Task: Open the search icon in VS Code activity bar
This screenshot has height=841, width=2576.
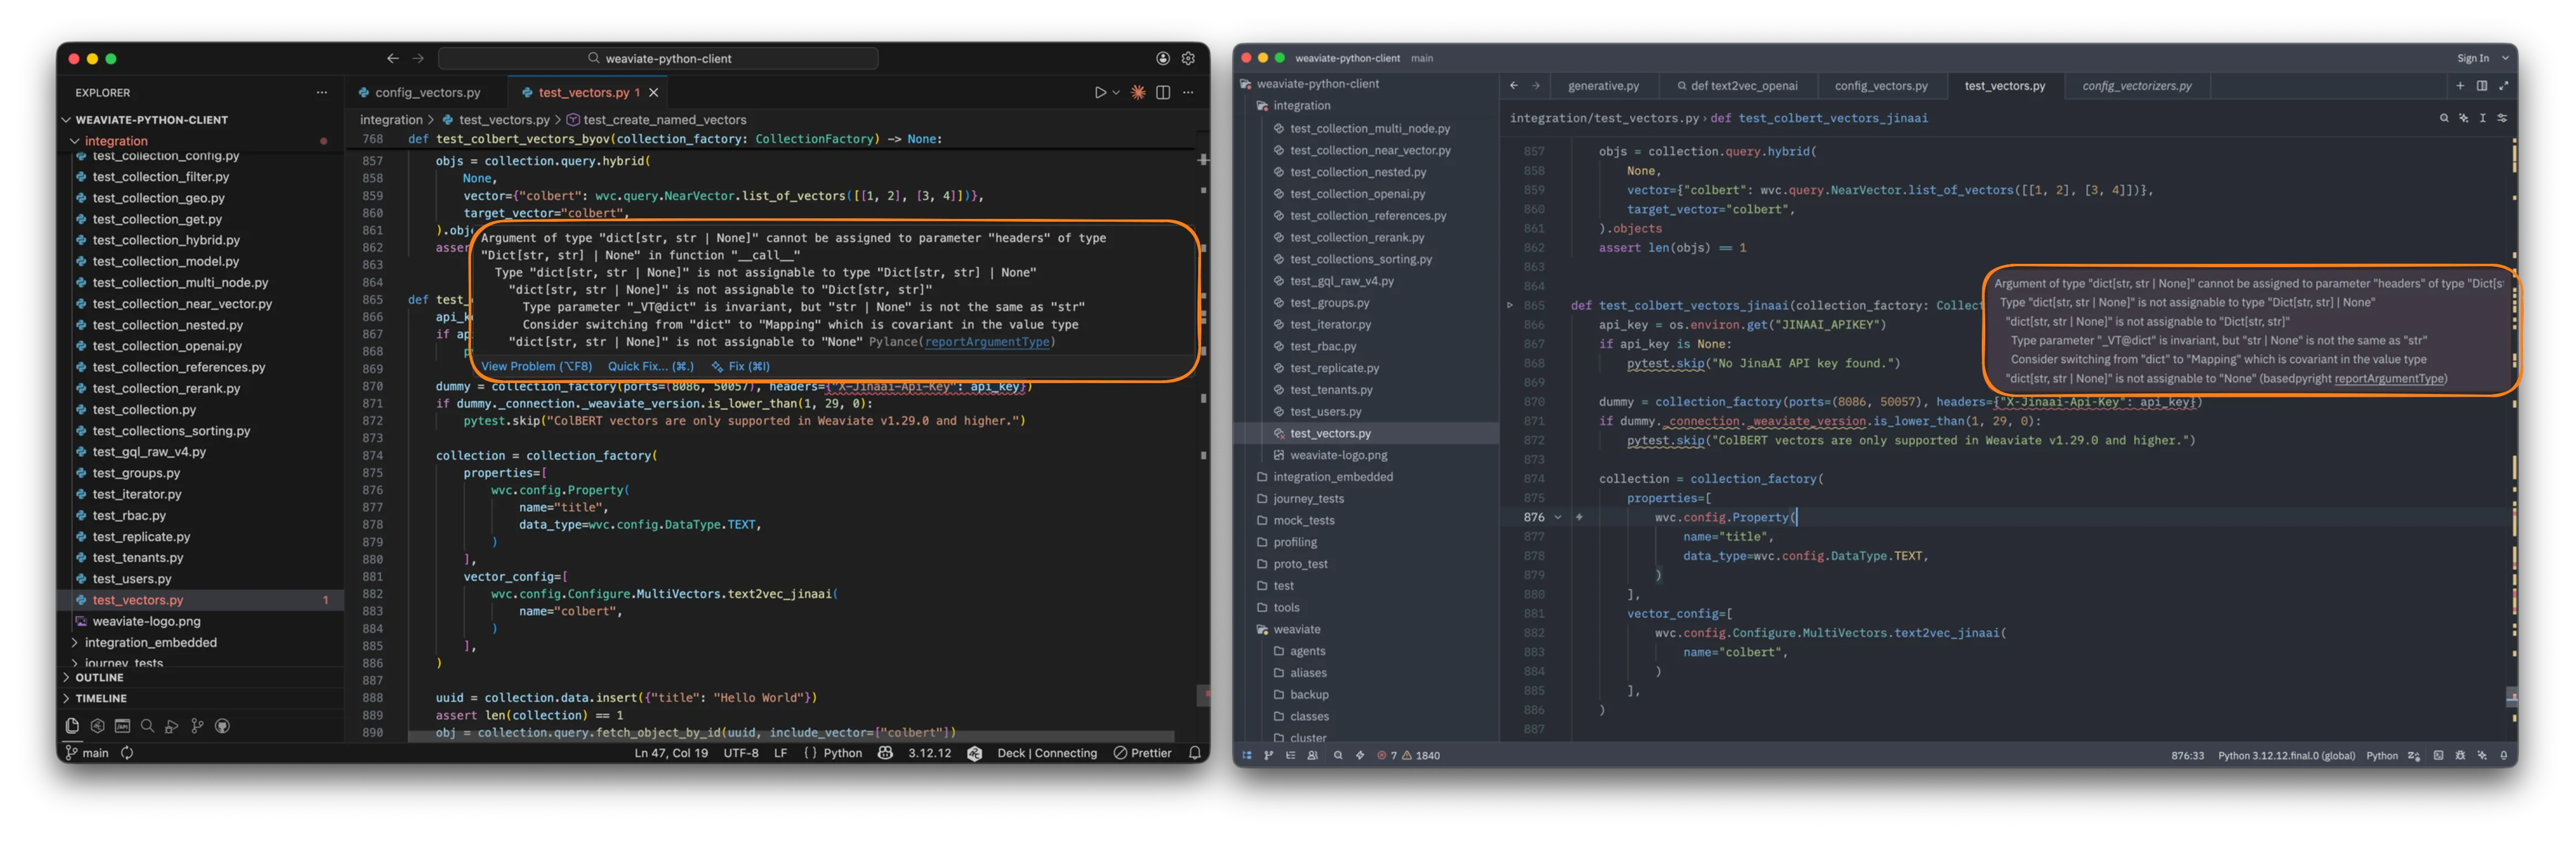Action: (147, 726)
